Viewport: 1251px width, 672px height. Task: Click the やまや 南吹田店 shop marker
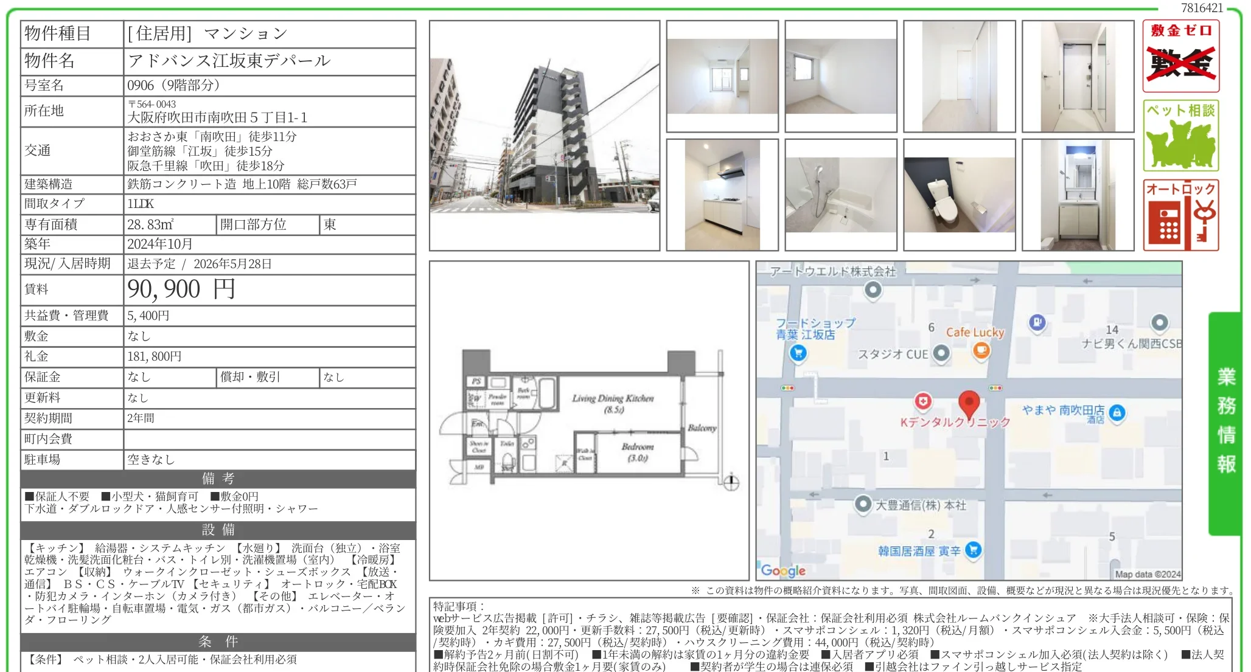click(x=1117, y=413)
